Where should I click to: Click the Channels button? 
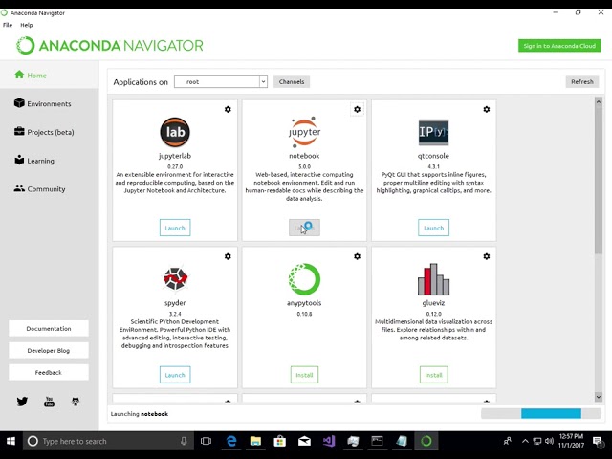click(292, 81)
